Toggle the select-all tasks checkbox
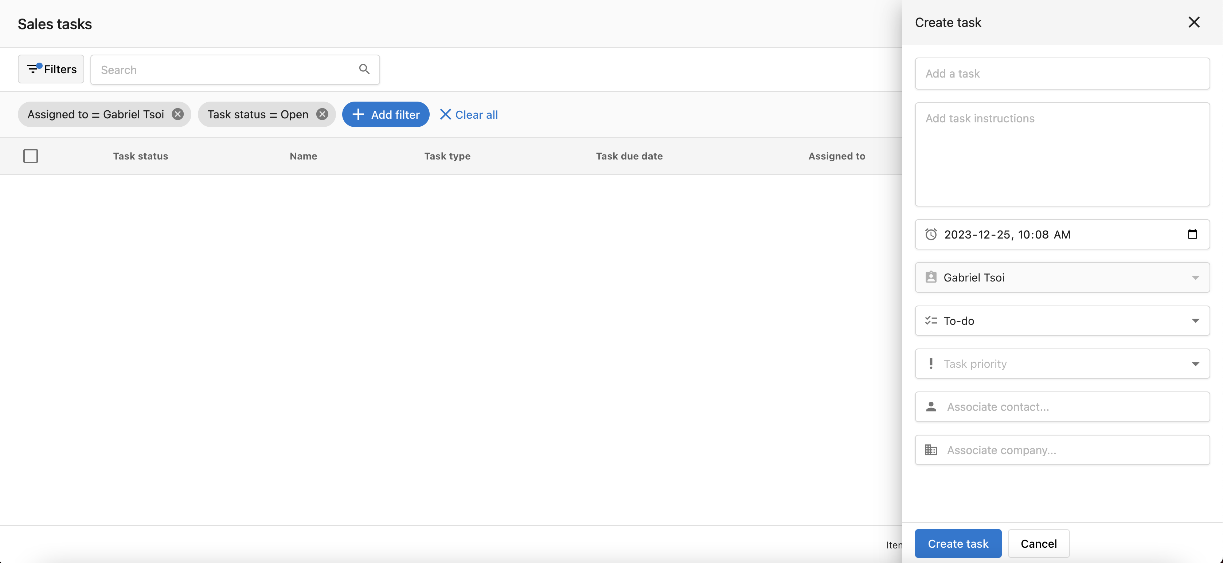This screenshot has width=1223, height=563. (30, 155)
